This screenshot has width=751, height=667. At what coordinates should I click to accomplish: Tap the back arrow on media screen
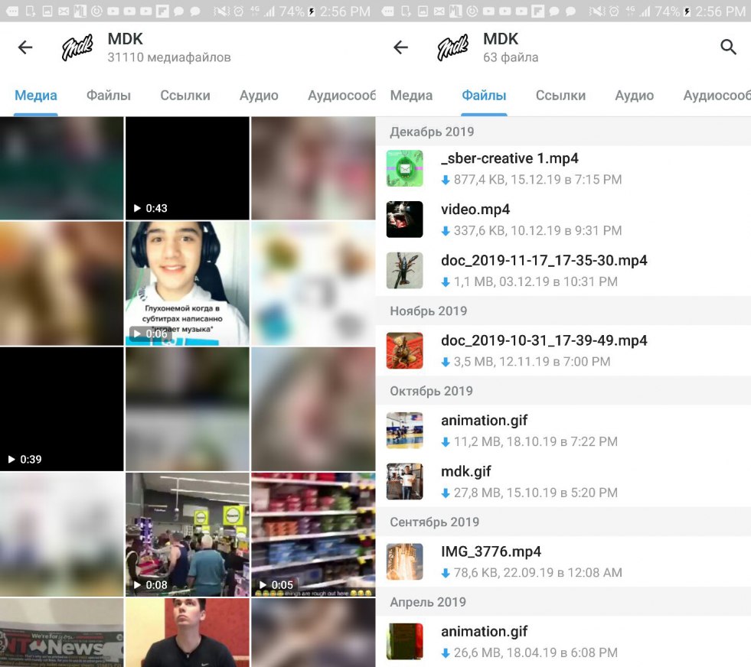click(25, 47)
